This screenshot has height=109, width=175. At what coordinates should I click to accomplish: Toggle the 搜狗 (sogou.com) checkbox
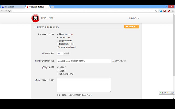(x=58, y=44)
